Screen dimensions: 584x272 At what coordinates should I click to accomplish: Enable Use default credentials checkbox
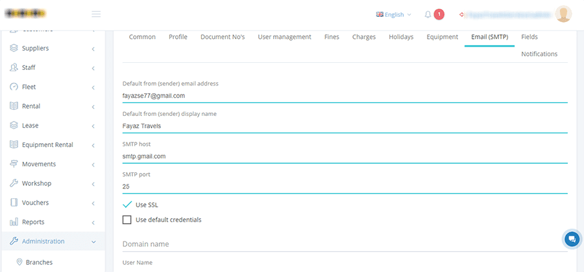(x=127, y=220)
